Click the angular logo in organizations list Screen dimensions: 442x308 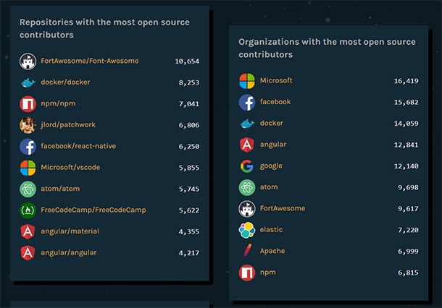point(247,145)
